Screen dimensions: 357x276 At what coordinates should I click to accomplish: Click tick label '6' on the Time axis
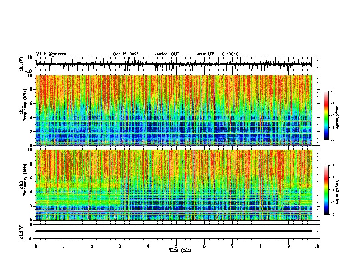pos(205,246)
